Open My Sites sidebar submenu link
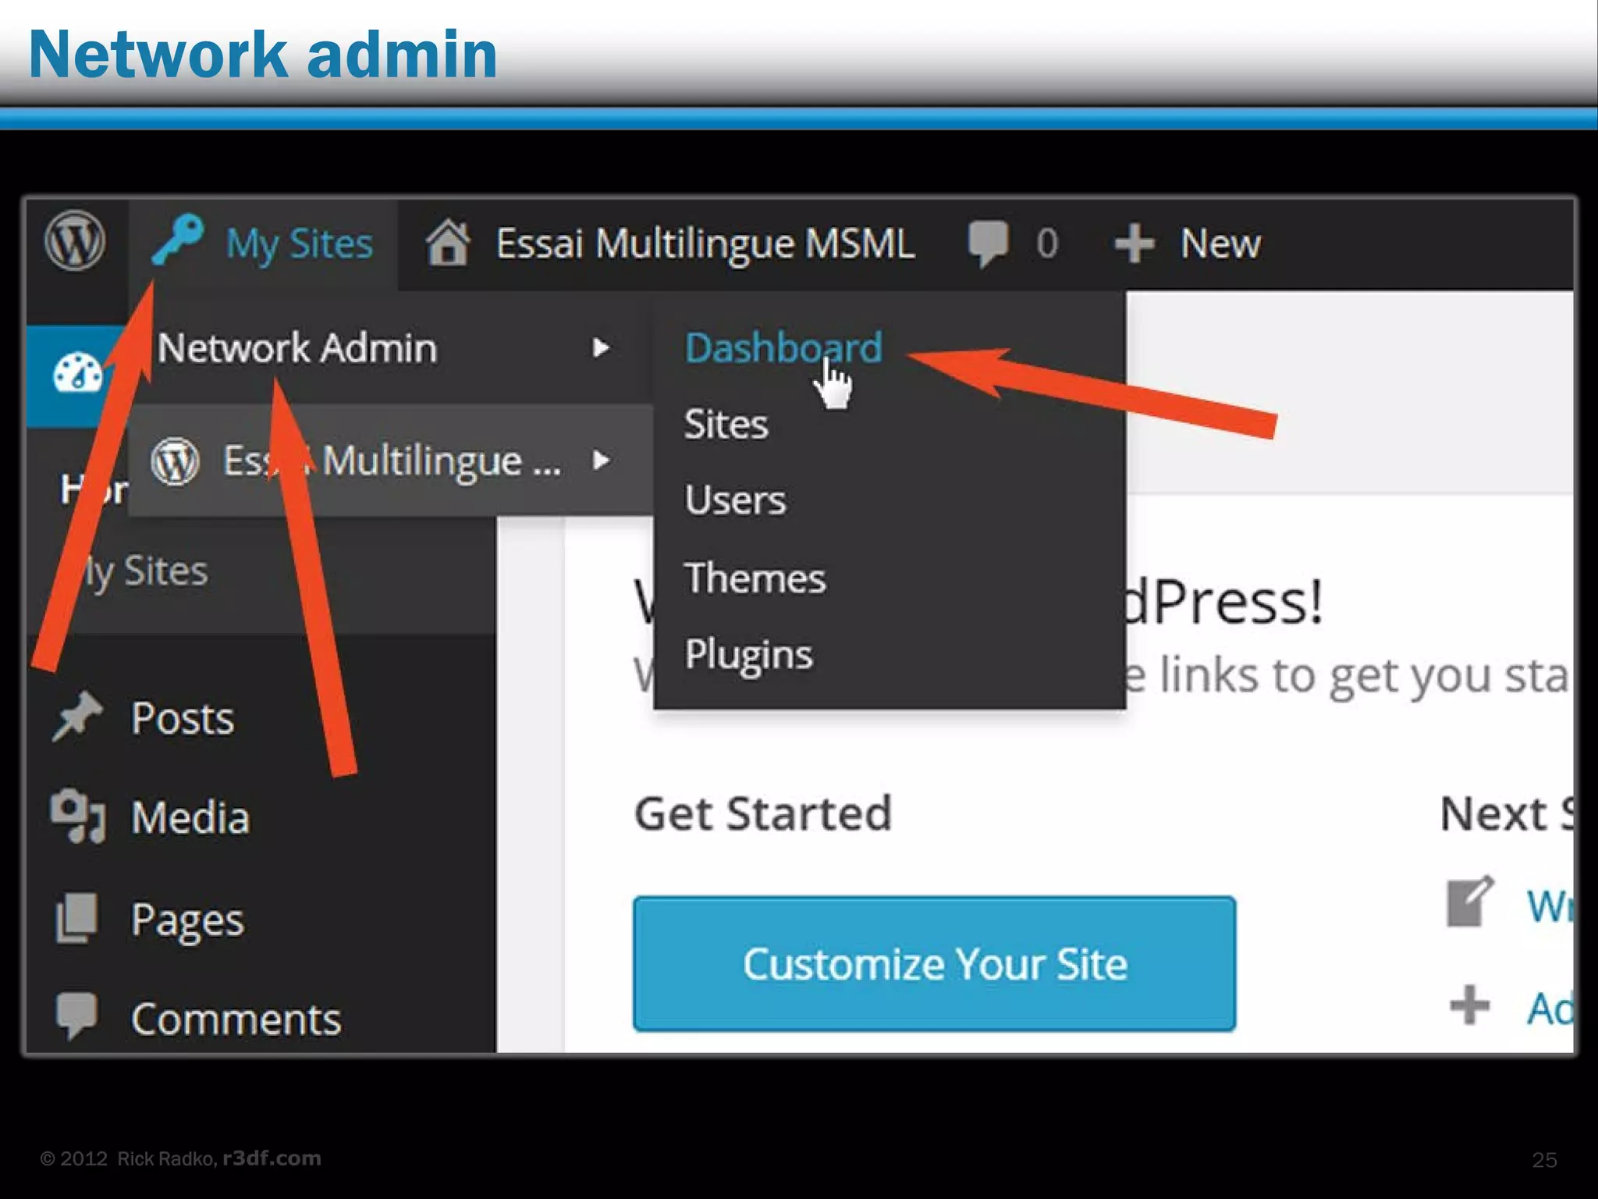The height and width of the screenshot is (1199, 1598). (144, 571)
